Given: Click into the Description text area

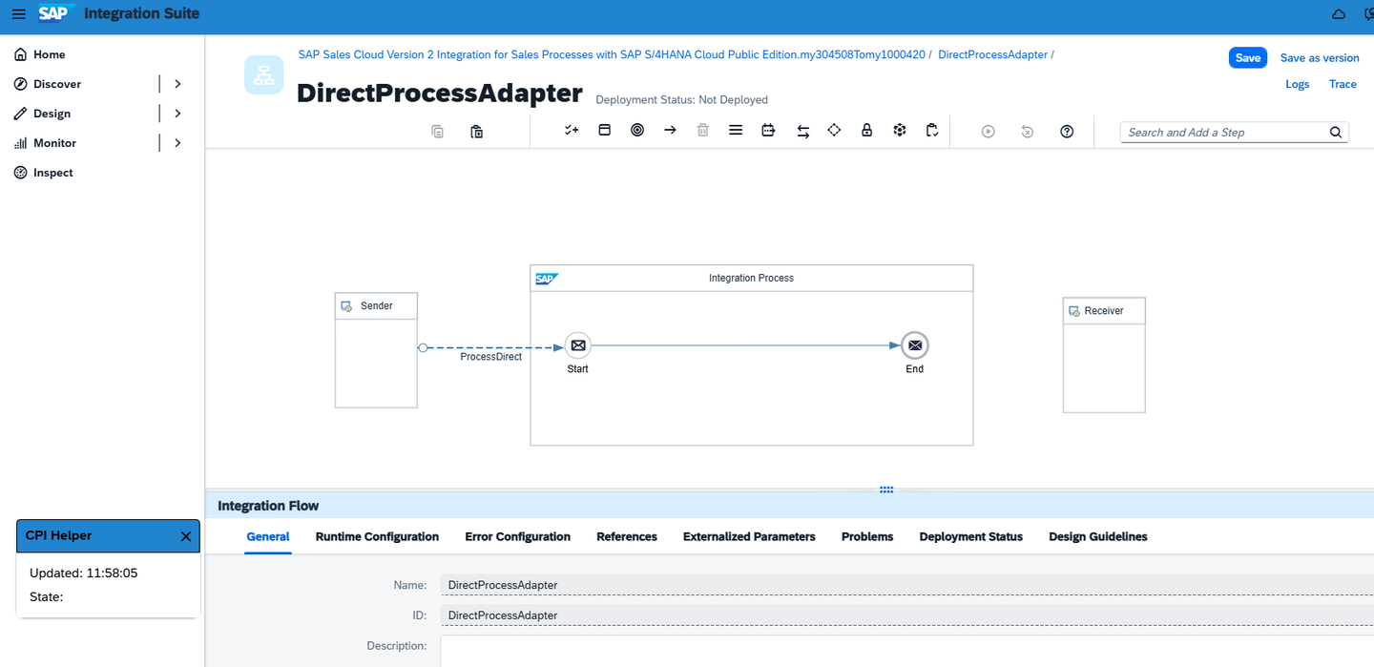Looking at the screenshot, I should (906, 652).
